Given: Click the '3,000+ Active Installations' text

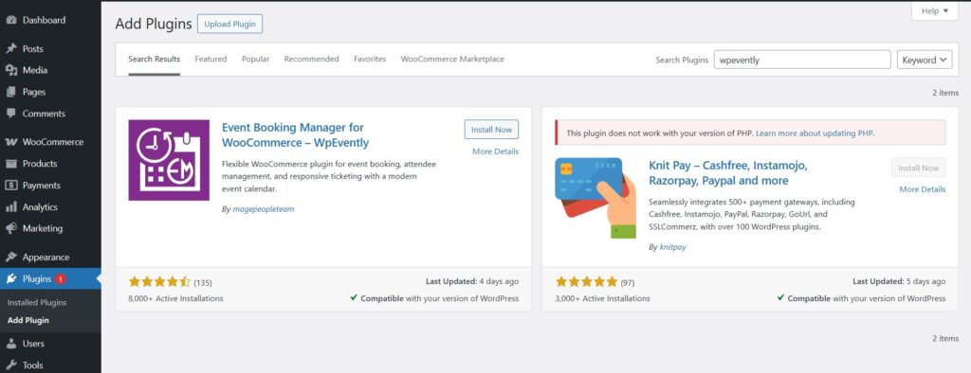Looking at the screenshot, I should [x=603, y=298].
